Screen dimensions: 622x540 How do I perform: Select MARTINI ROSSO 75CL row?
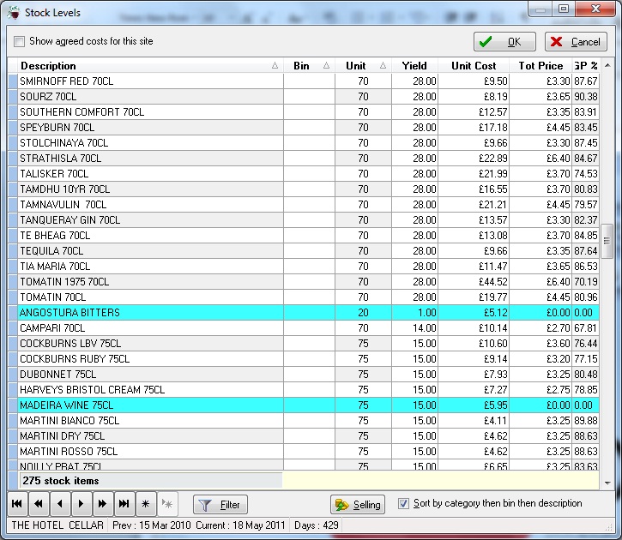pos(304,452)
